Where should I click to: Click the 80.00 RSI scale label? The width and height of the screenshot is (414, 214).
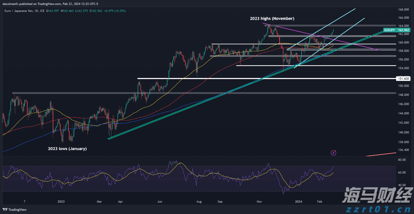[x=402, y=160]
